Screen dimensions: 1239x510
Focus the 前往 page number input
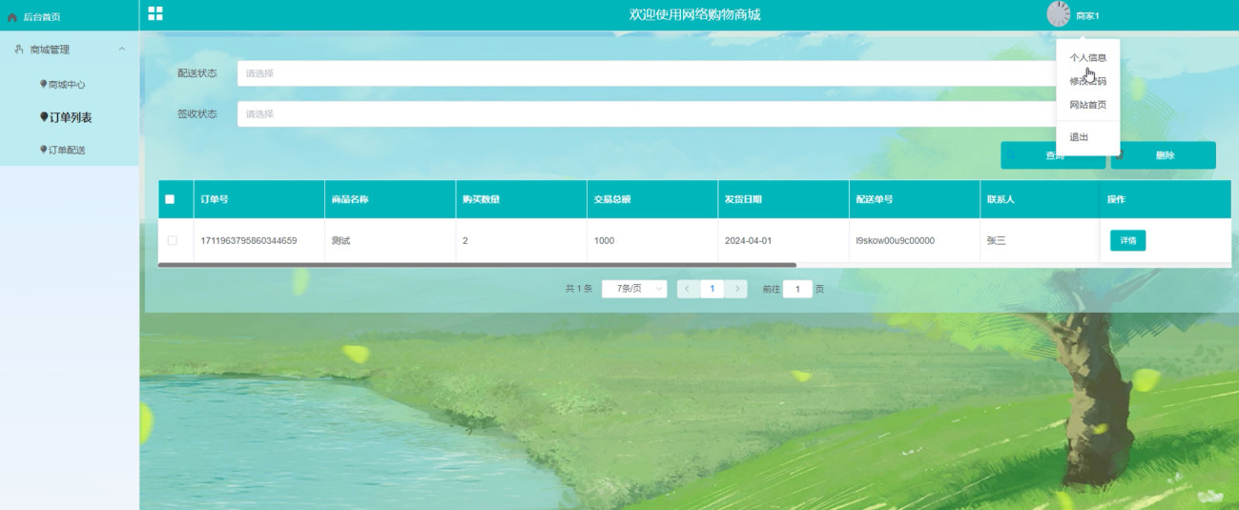coord(797,289)
